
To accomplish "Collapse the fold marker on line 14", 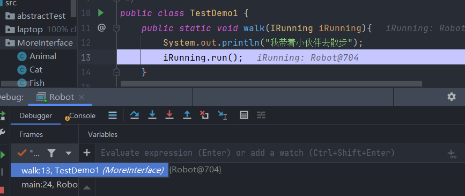I will [x=116, y=72].
